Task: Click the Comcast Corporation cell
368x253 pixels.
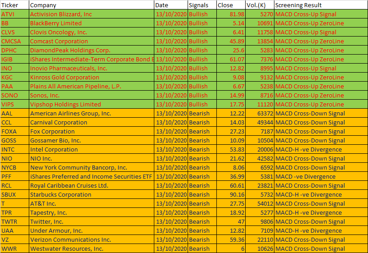Action: [x=91, y=41]
